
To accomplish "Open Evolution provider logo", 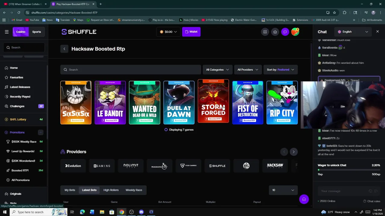I will point(73,166).
